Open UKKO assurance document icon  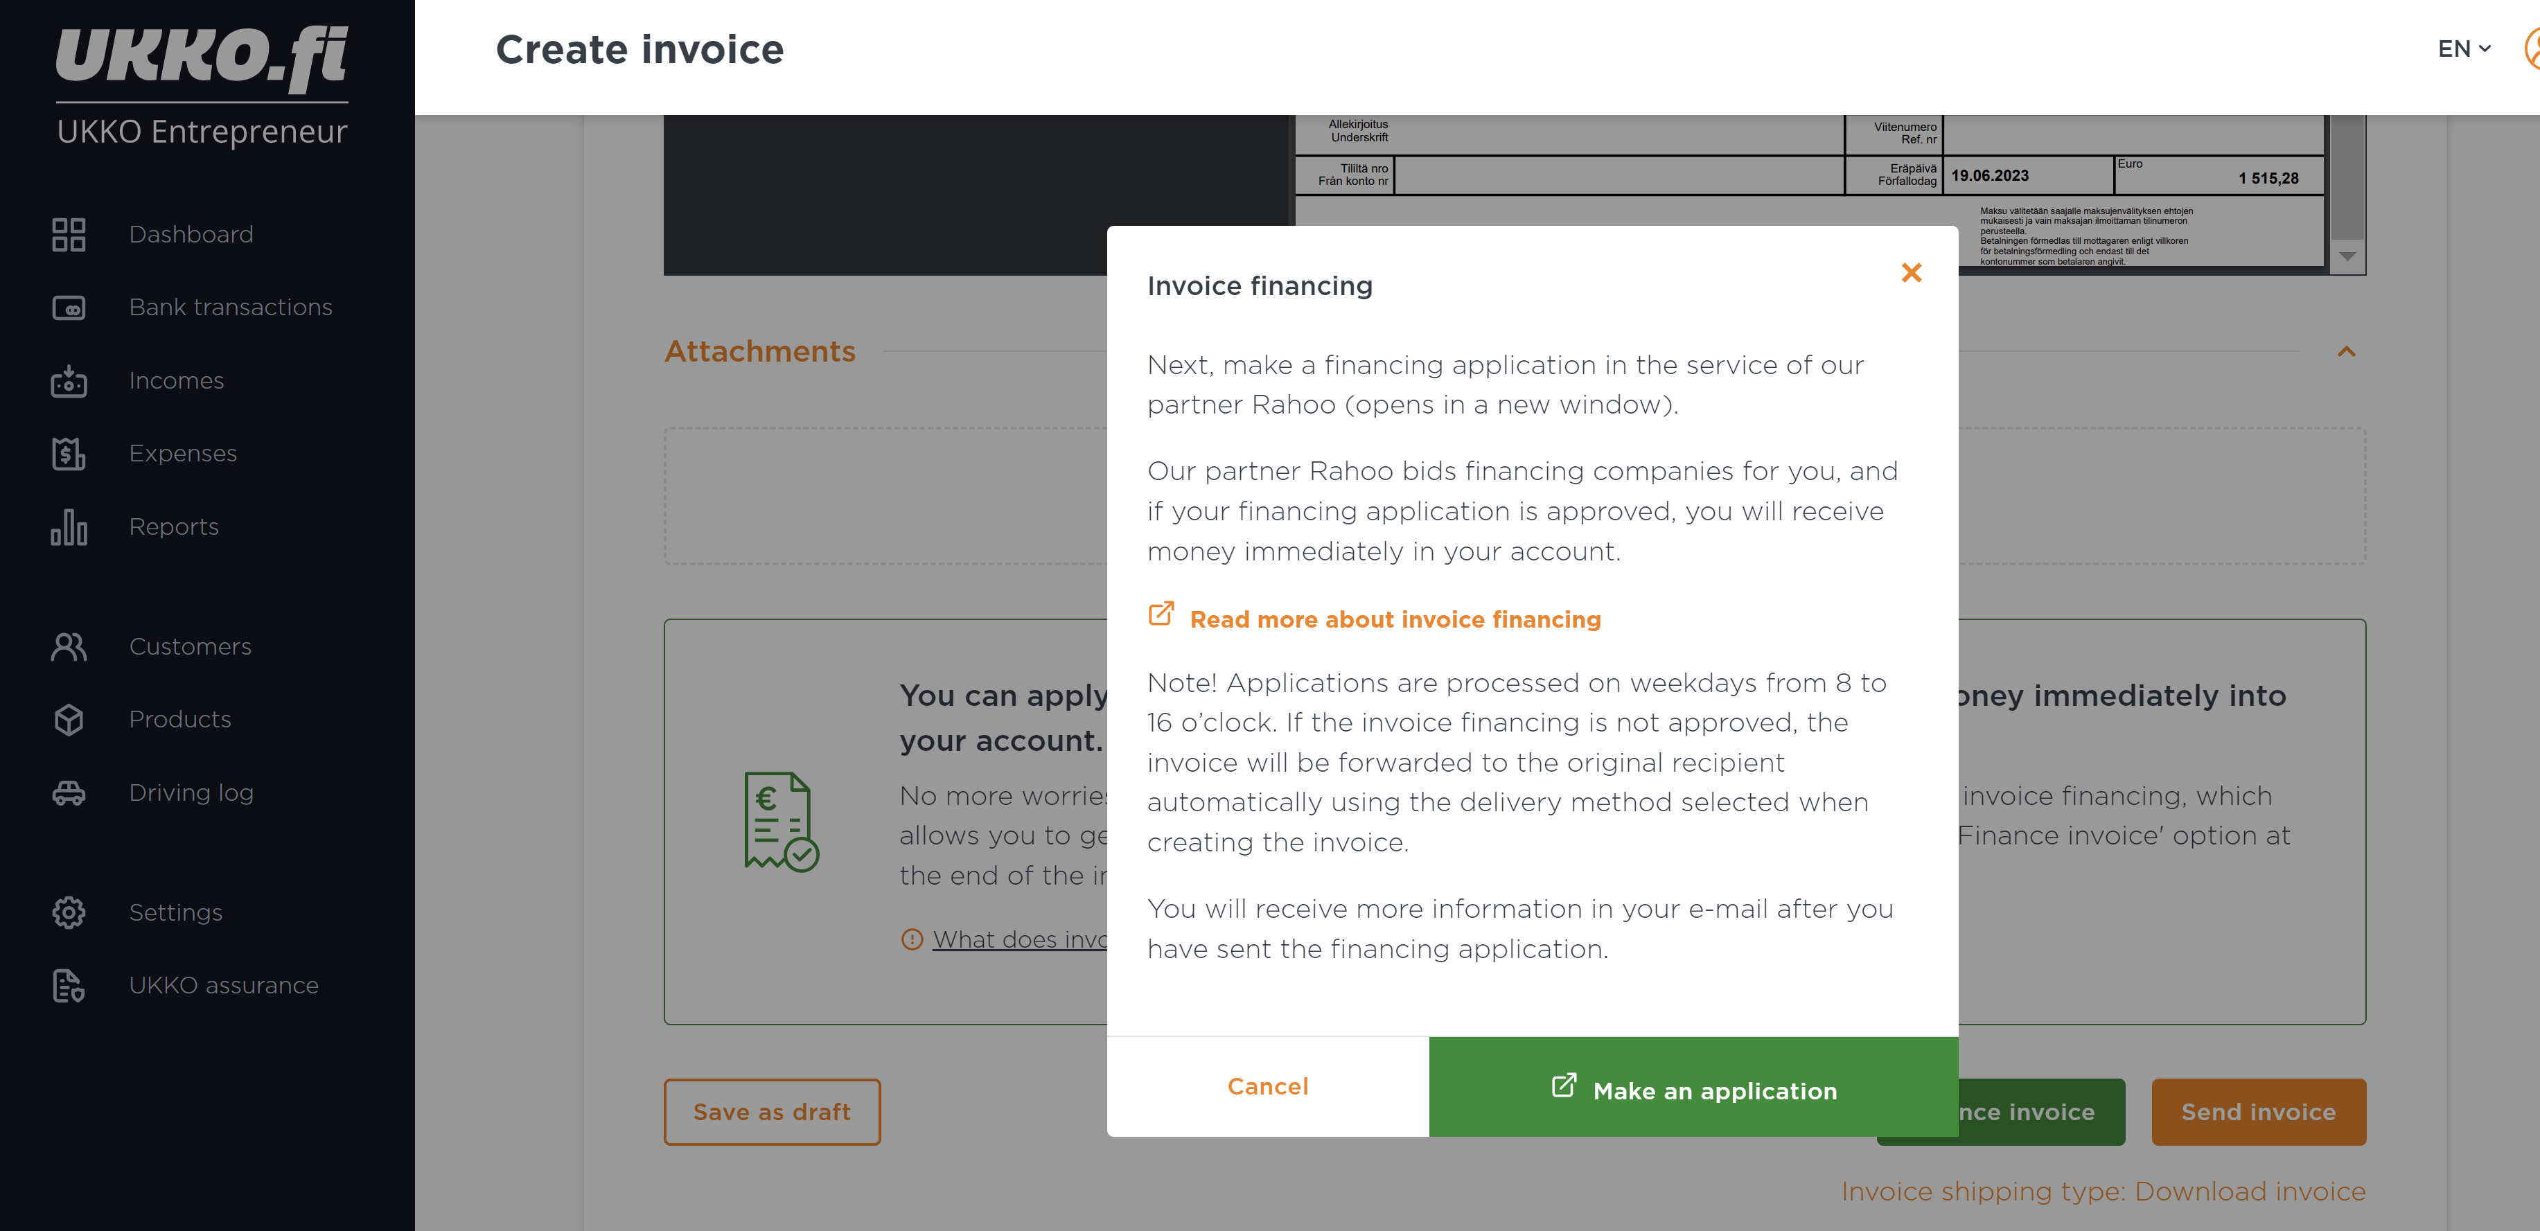68,986
